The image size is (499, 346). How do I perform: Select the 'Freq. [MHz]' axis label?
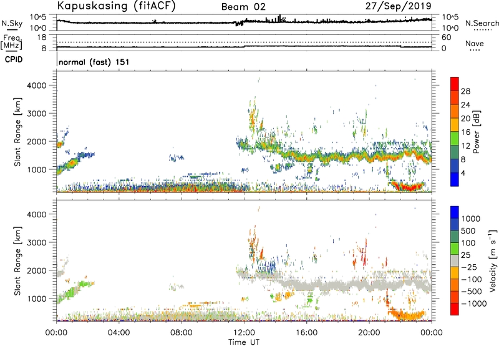pos(11,42)
